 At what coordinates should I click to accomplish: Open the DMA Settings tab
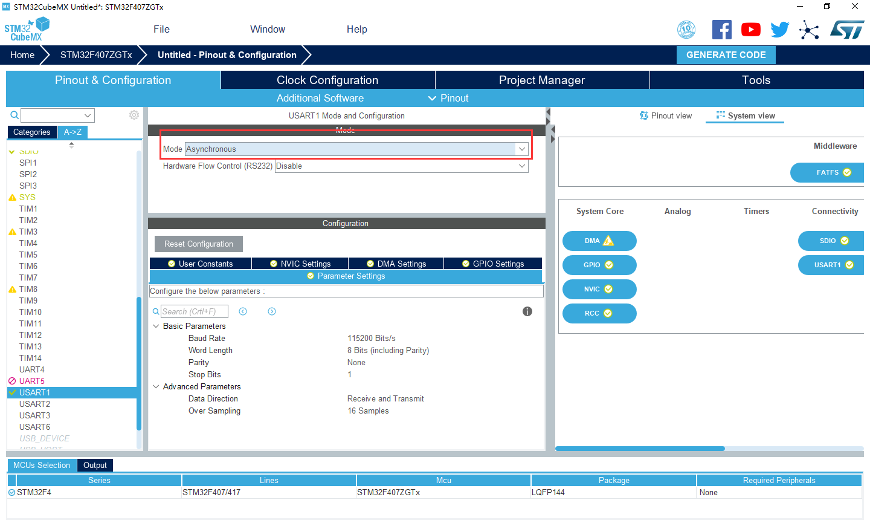(x=396, y=264)
